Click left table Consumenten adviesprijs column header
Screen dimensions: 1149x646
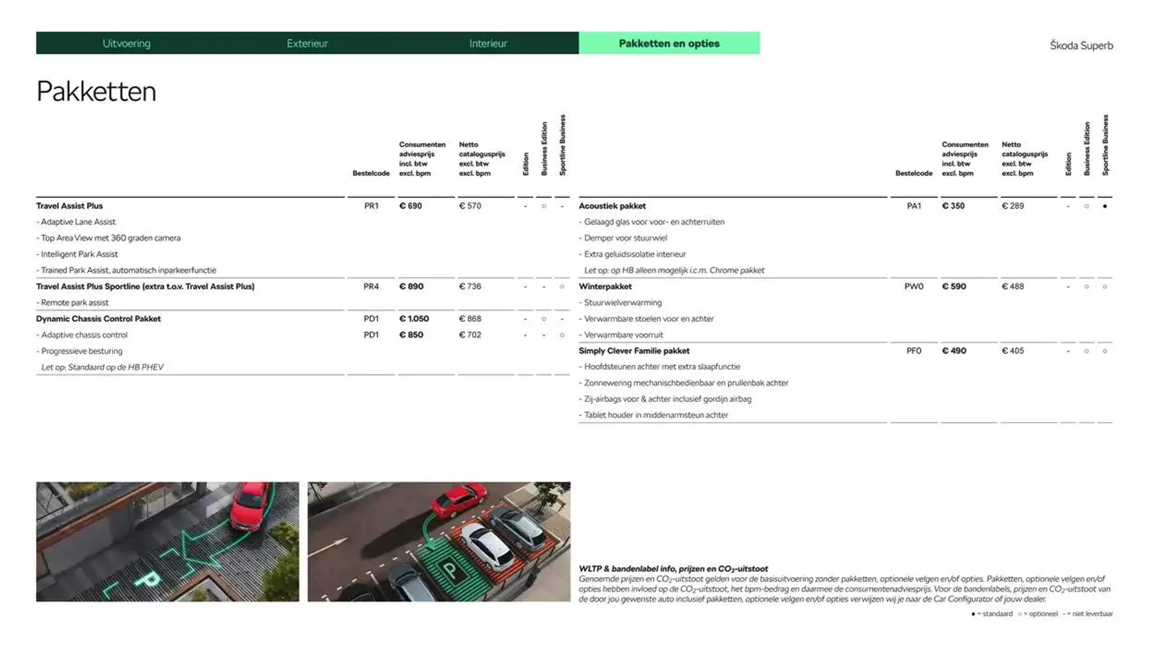[x=422, y=159]
